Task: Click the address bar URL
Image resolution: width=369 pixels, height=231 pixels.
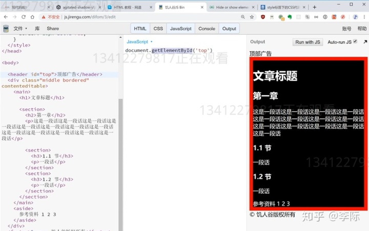Action: pyautogui.click(x=90, y=17)
